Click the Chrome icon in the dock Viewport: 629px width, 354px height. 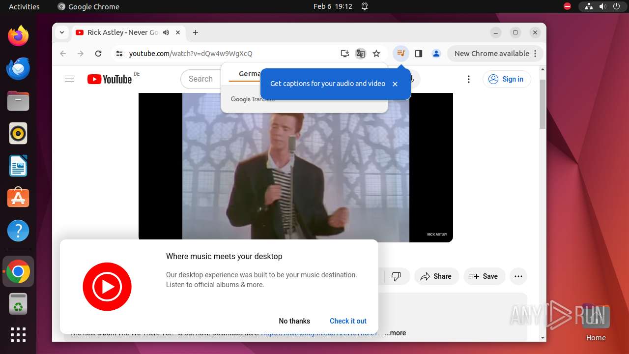tap(18, 271)
